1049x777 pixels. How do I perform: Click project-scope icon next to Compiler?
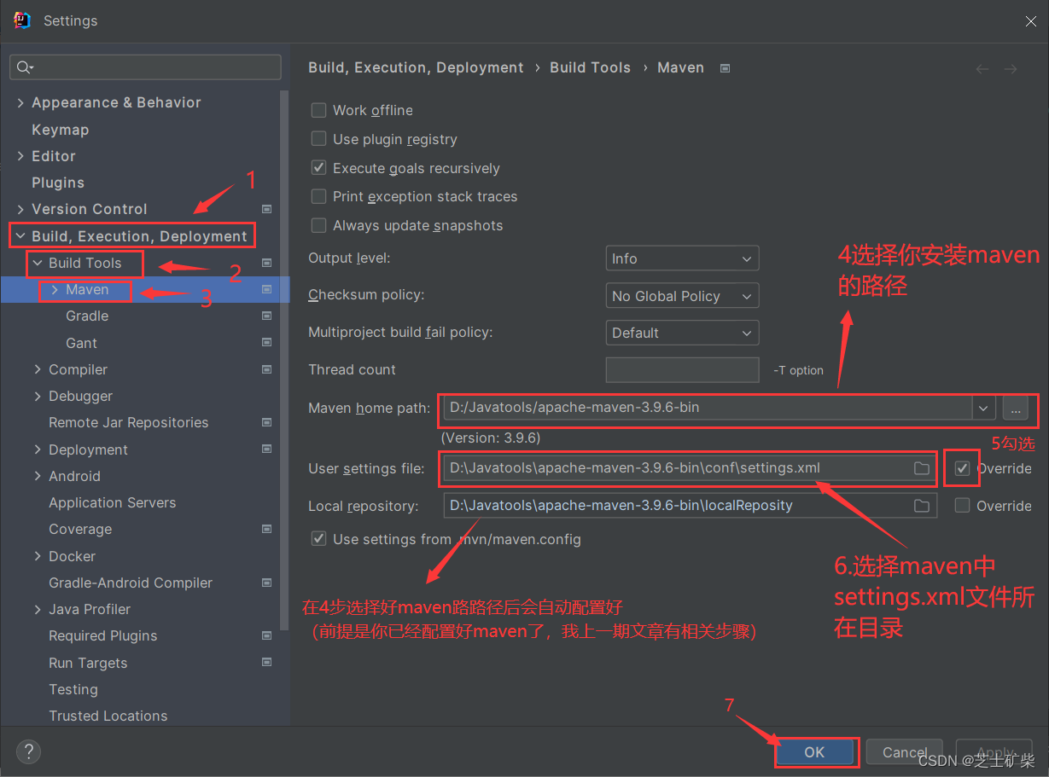(x=267, y=369)
